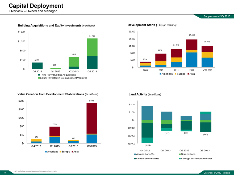The height and width of the screenshot is (175, 234).
Task: Select the 2009 bar in Development Starts chart
Action: click(145, 64)
